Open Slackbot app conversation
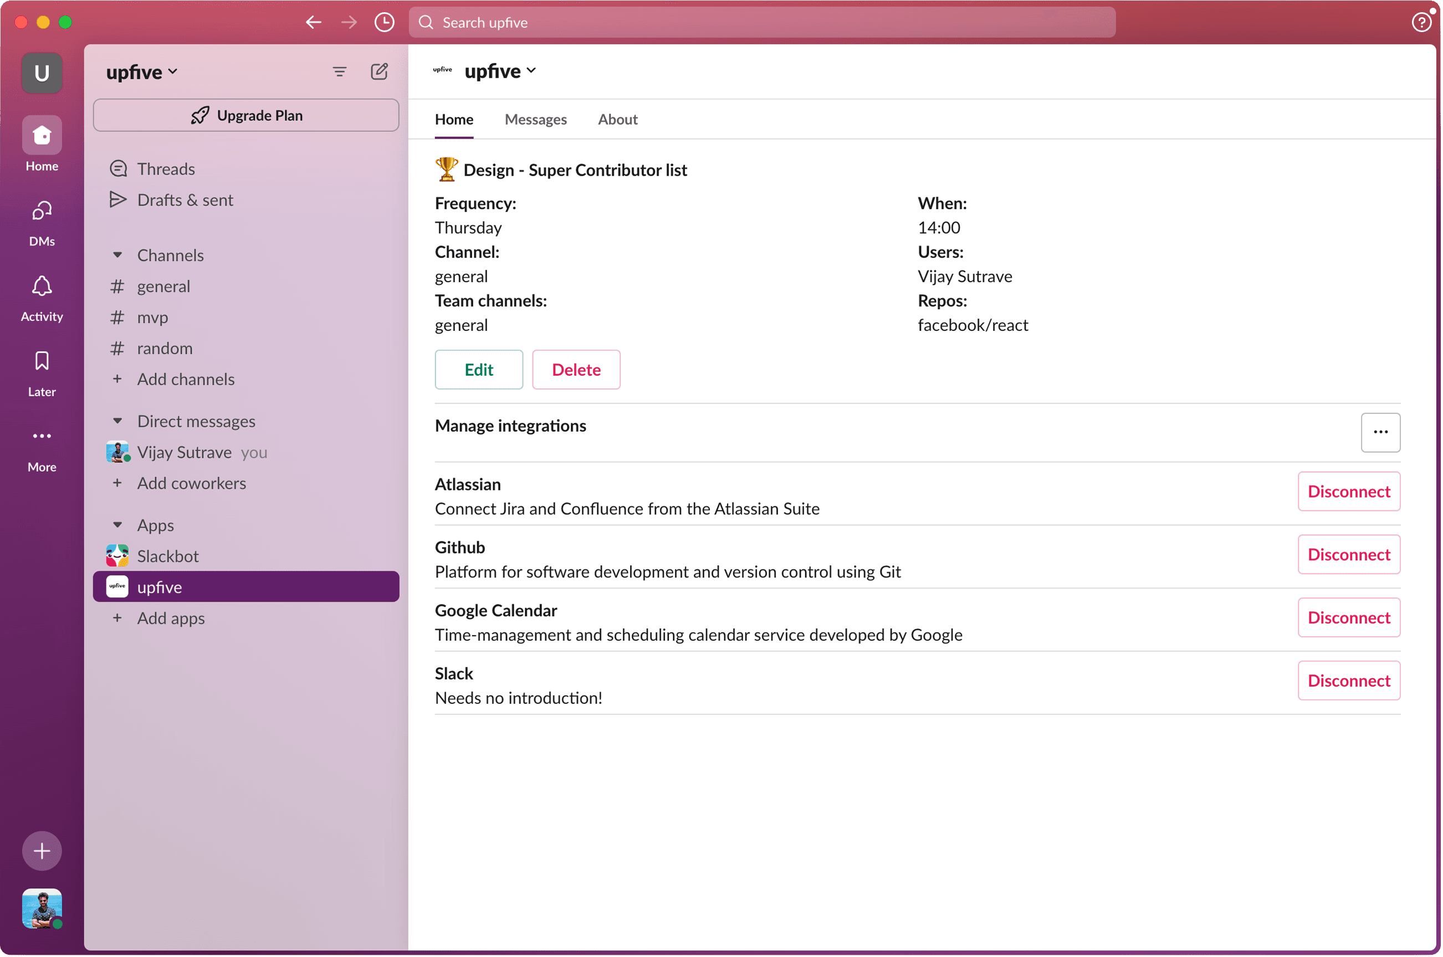Screen dimensions: 1443x957 246,556
